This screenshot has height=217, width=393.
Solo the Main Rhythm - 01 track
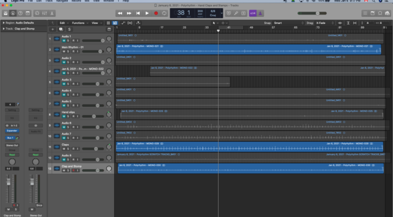68,51
